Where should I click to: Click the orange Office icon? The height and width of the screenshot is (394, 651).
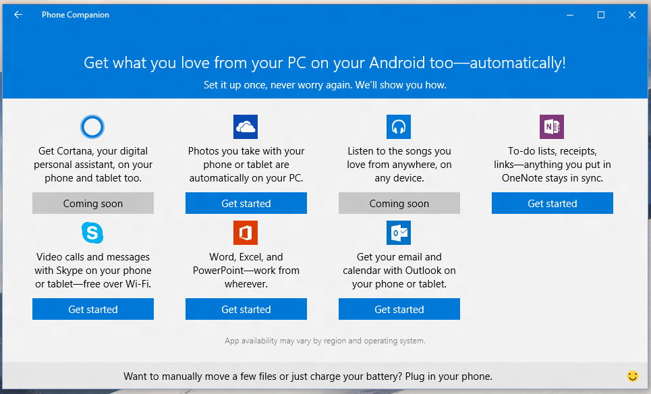246,233
